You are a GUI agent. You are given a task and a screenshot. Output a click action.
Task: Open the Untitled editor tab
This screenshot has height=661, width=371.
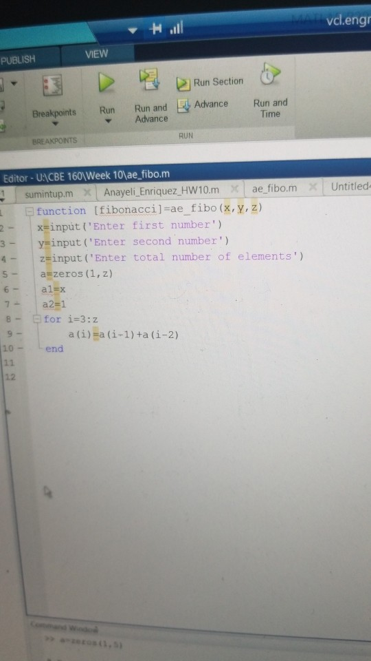[350, 187]
